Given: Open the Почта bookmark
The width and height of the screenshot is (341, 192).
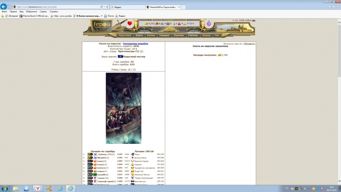Looking at the screenshot, I should 109,16.
